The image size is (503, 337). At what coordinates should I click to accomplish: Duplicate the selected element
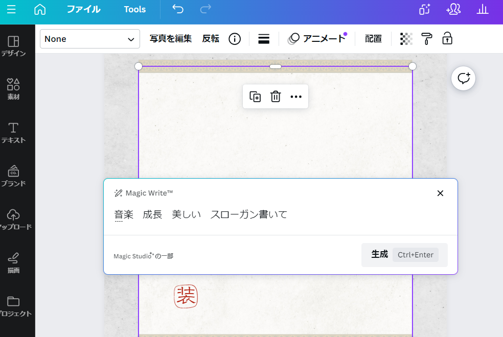point(255,97)
